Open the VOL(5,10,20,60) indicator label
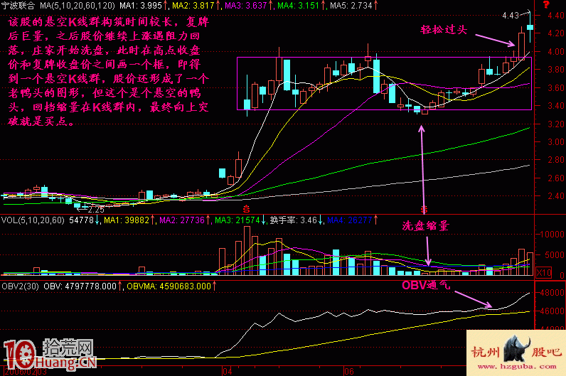 coord(33,220)
